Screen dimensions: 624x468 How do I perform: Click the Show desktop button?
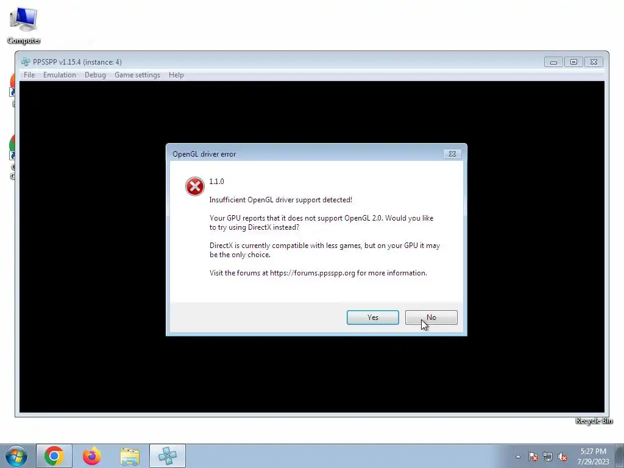620,456
